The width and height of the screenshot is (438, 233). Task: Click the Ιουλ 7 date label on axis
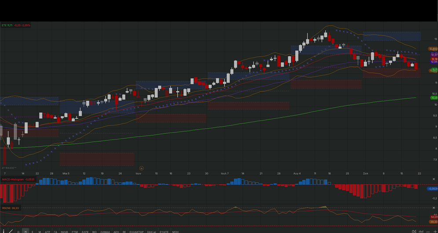(x=225, y=173)
